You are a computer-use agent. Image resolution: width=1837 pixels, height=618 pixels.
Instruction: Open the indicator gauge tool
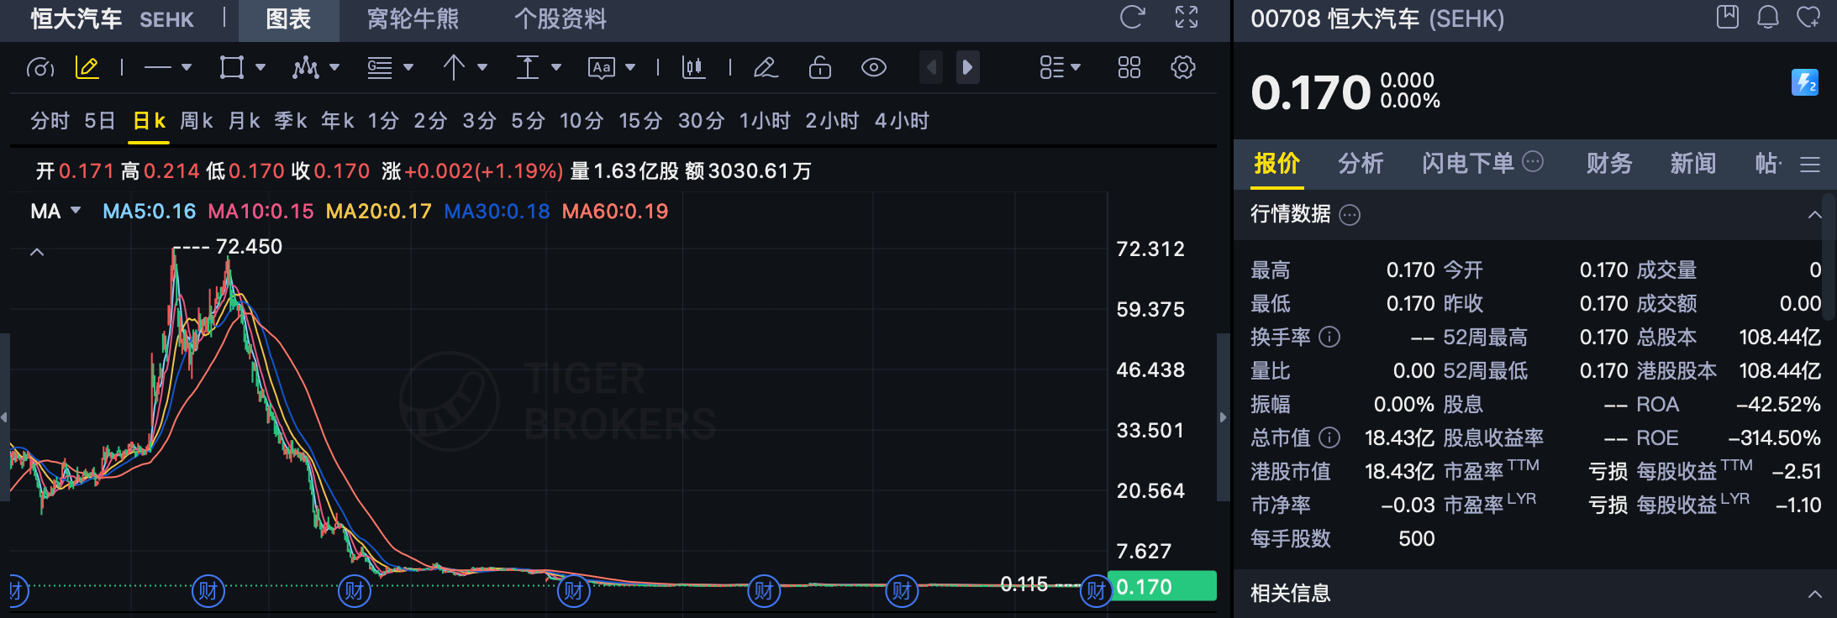(40, 67)
